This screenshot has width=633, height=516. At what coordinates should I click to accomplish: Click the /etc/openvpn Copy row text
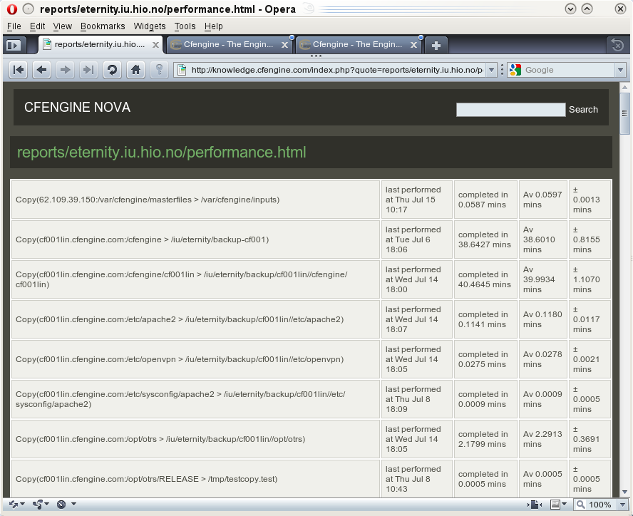point(180,359)
